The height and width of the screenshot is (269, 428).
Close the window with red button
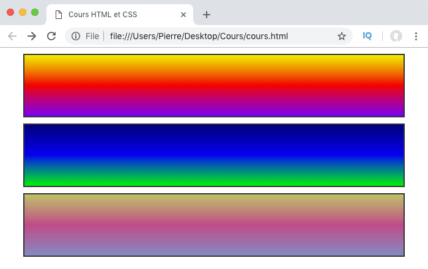click(x=10, y=12)
